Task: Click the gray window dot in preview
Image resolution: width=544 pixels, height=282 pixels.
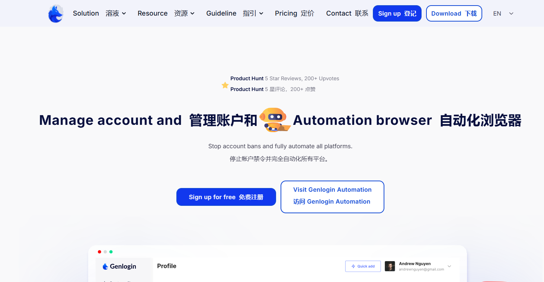Action: (105, 252)
